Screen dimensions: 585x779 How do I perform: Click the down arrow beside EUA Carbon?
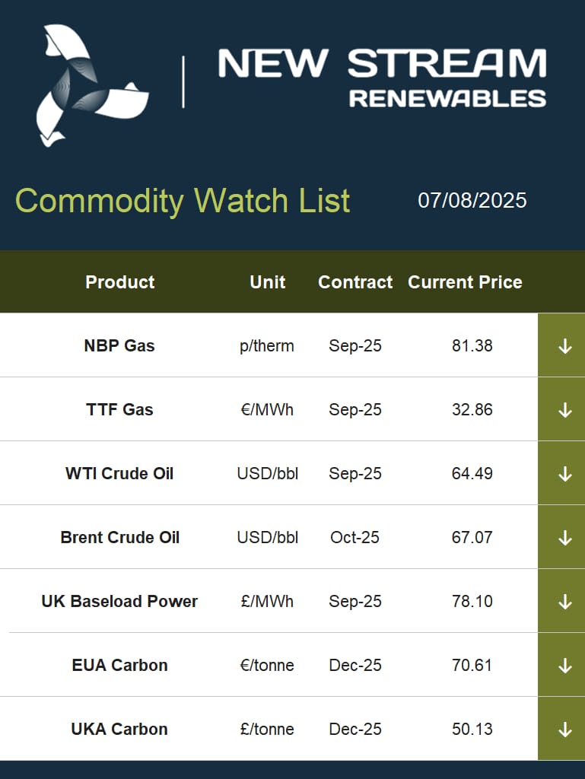564,666
